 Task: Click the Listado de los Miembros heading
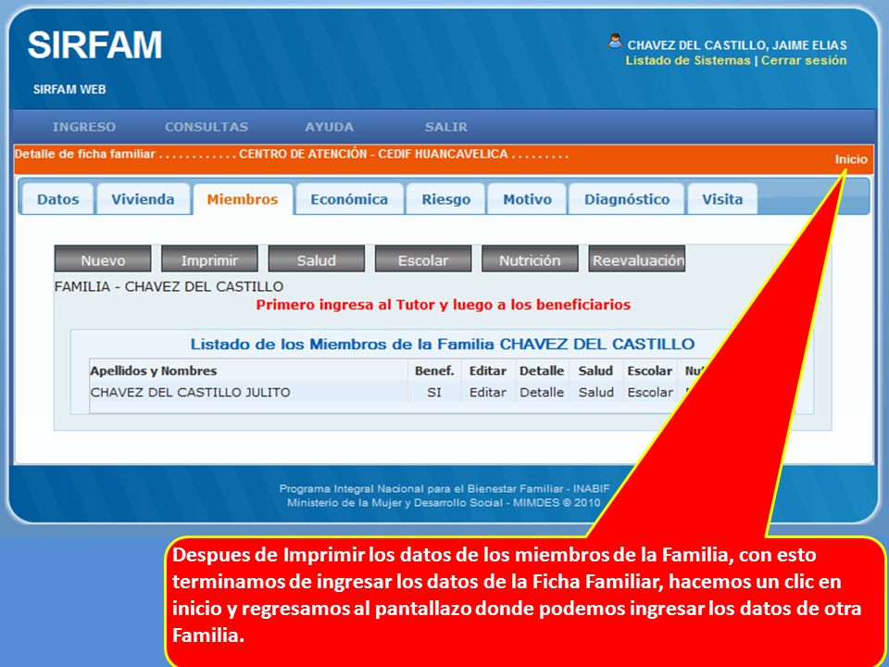tap(443, 345)
